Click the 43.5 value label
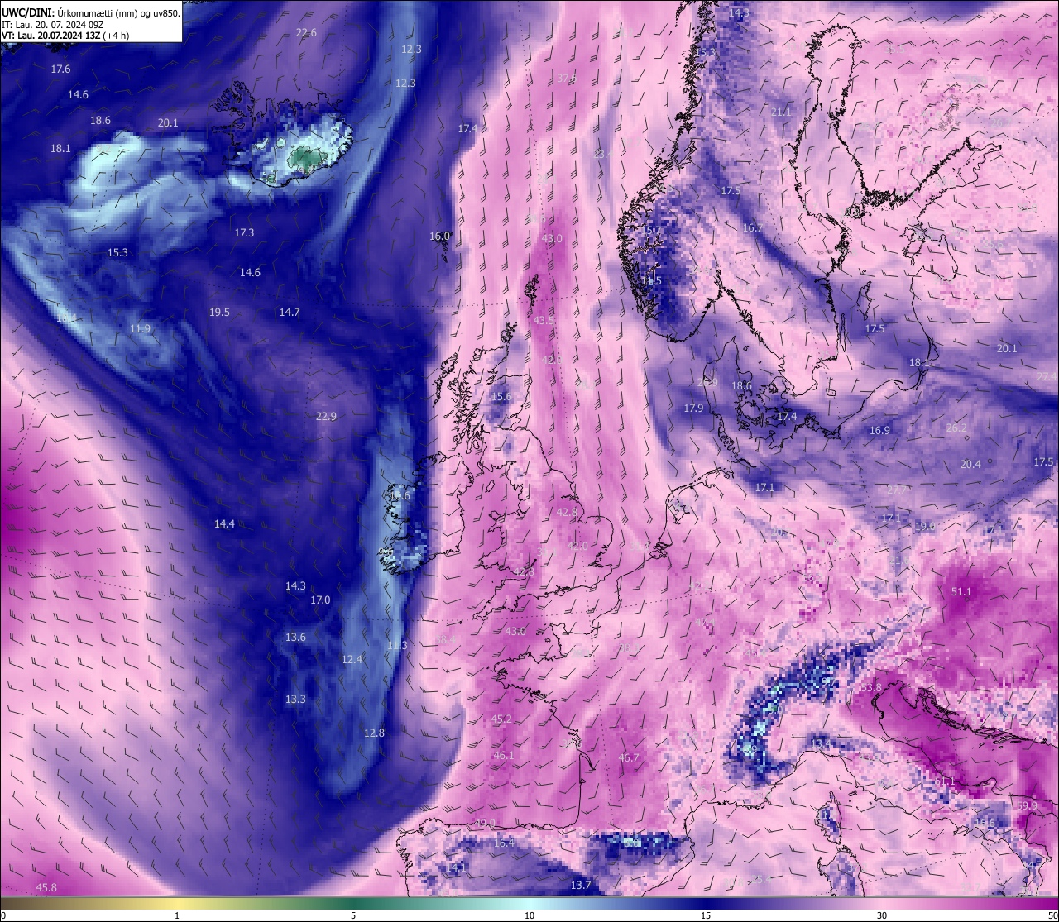1059x922 pixels. 544,320
